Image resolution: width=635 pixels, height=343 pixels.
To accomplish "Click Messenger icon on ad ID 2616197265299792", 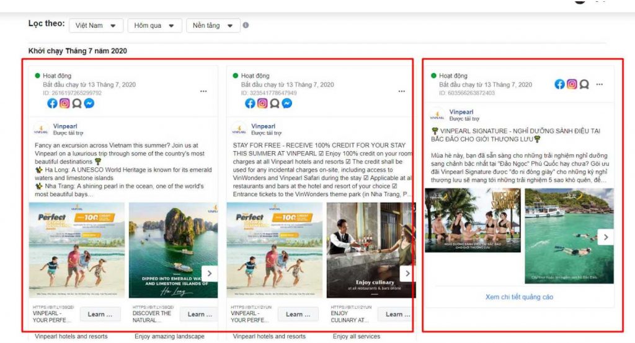I will [89, 103].
